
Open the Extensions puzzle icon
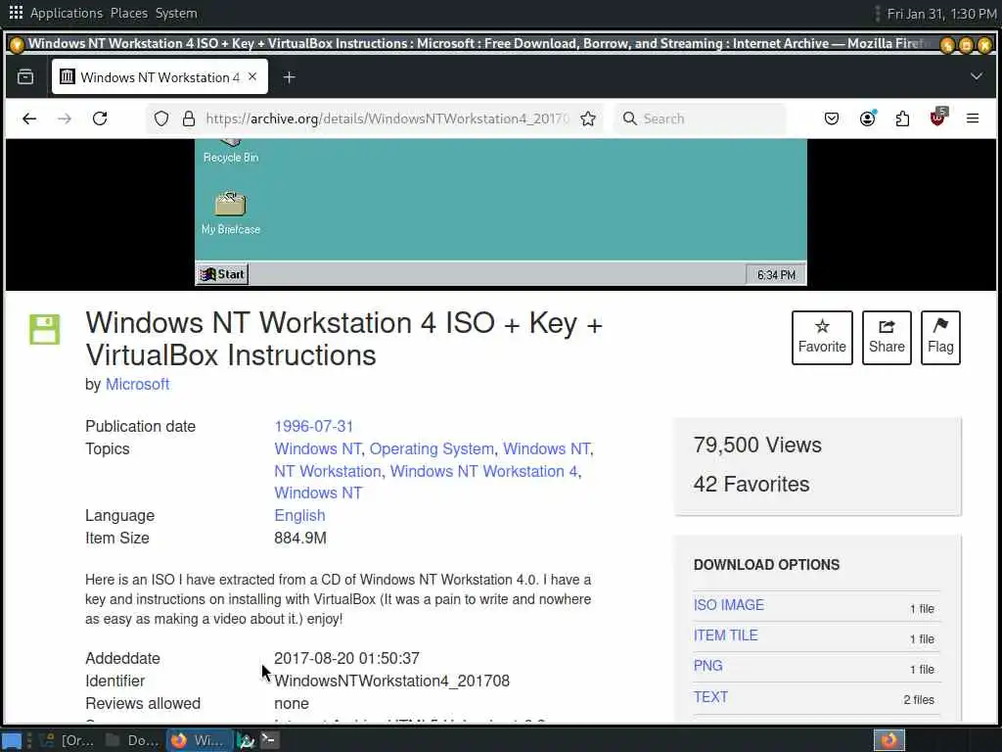902,118
